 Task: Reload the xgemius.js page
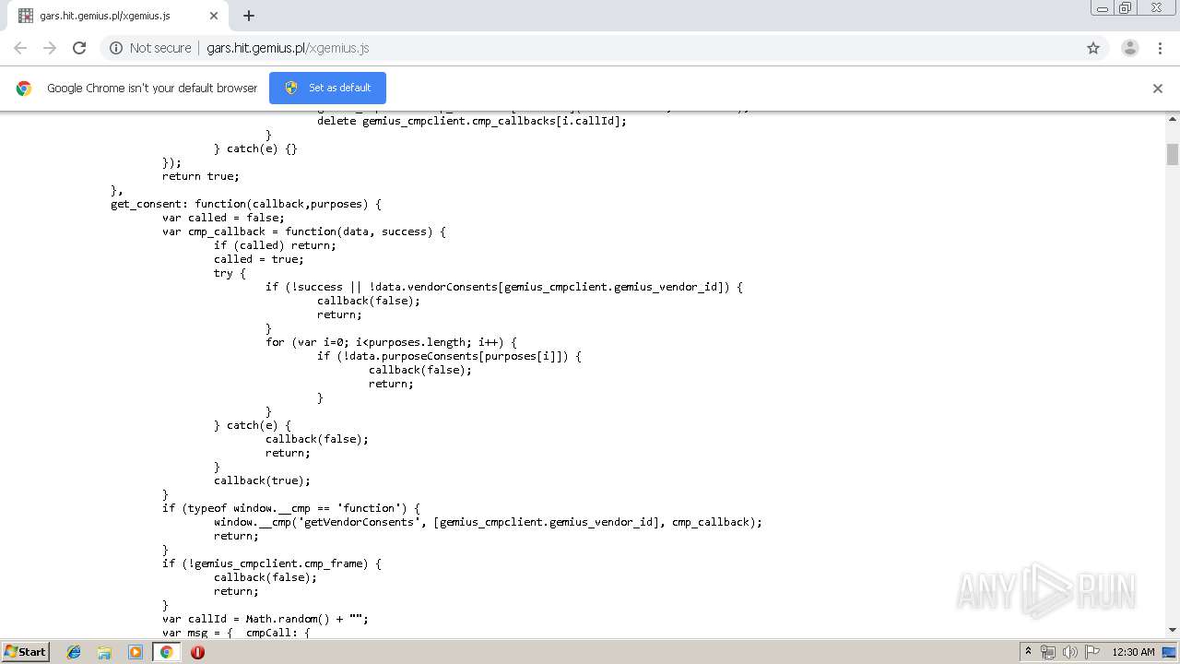tap(79, 48)
